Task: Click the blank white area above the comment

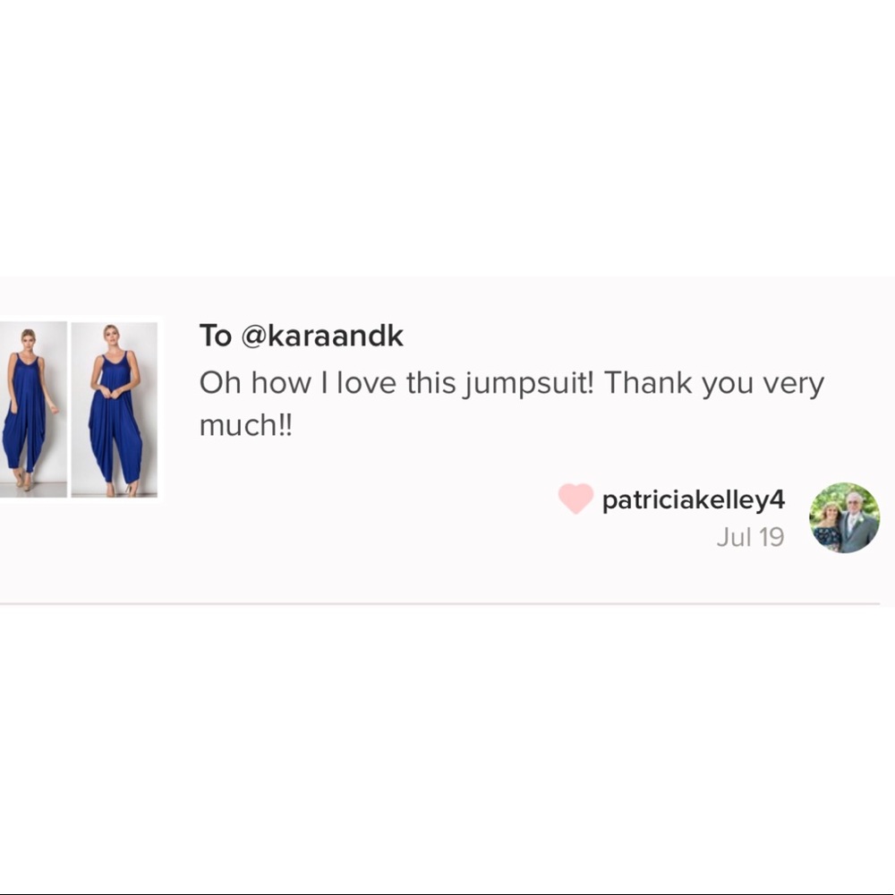Action: click(x=447, y=138)
